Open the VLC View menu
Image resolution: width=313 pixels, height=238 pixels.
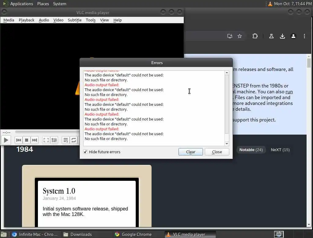105,20
